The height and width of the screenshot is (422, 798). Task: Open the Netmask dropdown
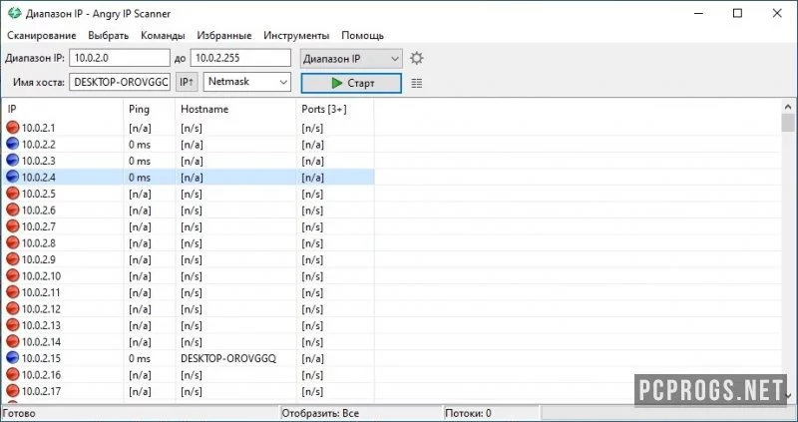click(x=246, y=82)
